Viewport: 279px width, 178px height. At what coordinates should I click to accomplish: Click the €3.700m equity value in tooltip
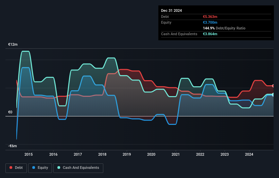pos(210,22)
